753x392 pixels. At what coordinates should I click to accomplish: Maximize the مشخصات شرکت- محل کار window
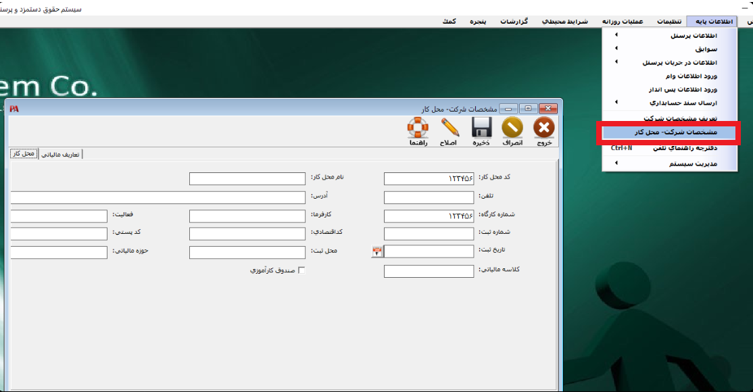[527, 109]
